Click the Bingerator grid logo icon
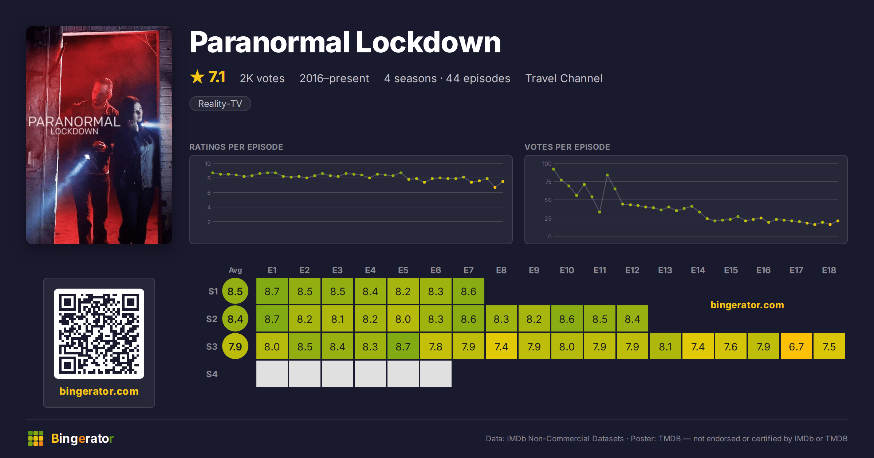874x458 pixels. pos(36,438)
